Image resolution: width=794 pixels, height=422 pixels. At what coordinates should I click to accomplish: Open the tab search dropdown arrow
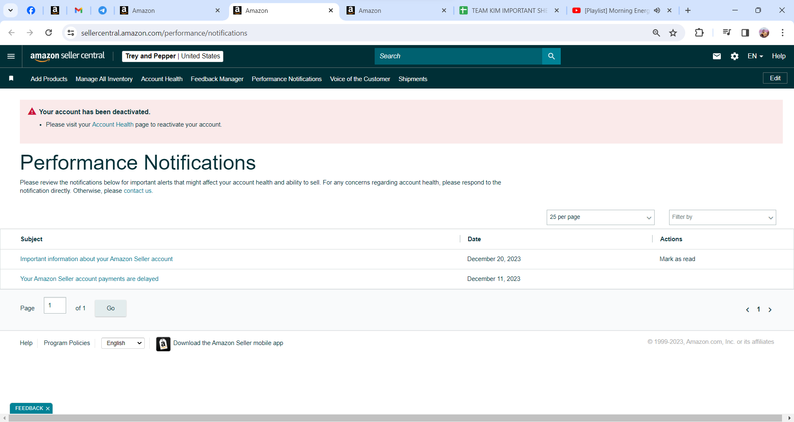tap(11, 10)
